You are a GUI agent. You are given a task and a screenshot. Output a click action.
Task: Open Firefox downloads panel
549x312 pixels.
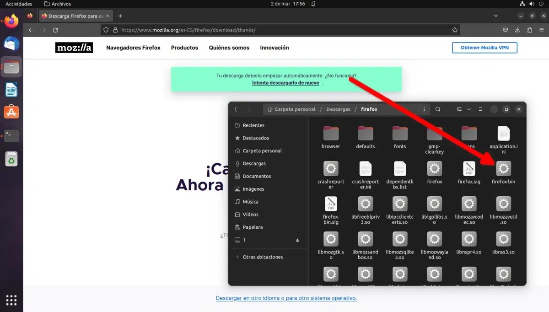click(x=517, y=30)
